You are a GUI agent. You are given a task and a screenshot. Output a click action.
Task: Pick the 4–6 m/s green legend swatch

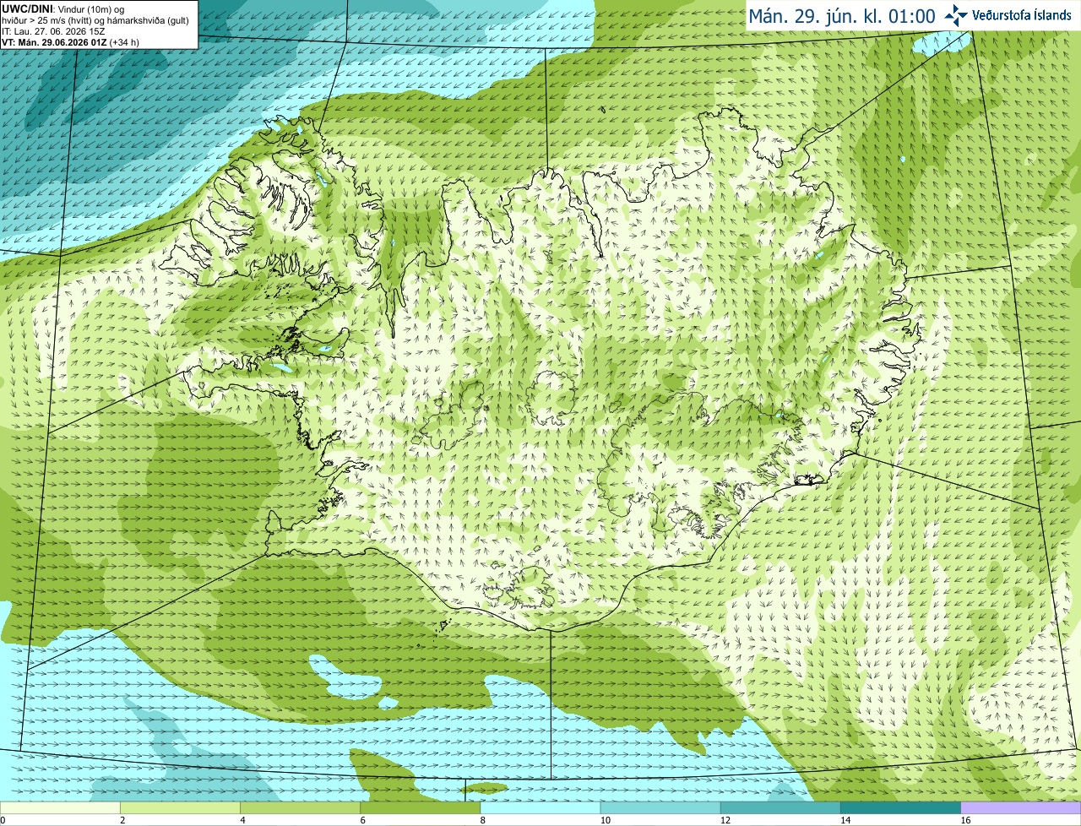301,808
